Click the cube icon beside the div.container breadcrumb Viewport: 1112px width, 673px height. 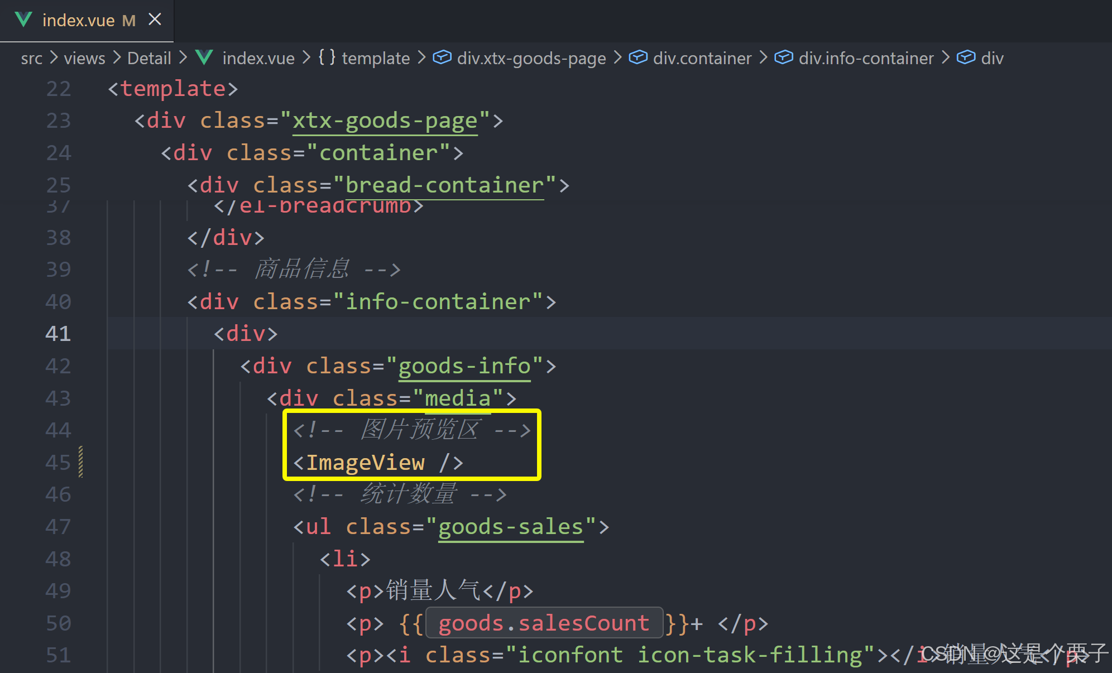(638, 57)
